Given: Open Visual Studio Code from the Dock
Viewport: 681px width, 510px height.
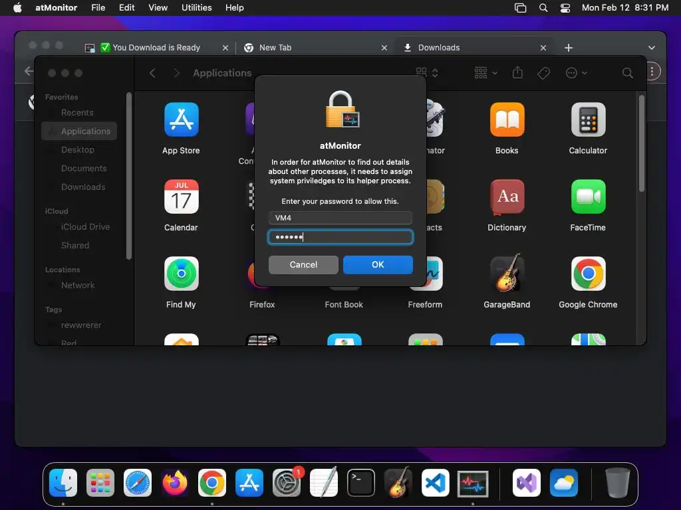Looking at the screenshot, I should coord(436,483).
